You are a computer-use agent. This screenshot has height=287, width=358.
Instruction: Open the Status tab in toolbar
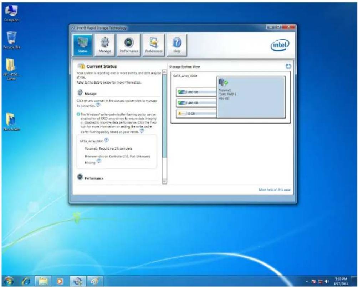tap(83, 45)
